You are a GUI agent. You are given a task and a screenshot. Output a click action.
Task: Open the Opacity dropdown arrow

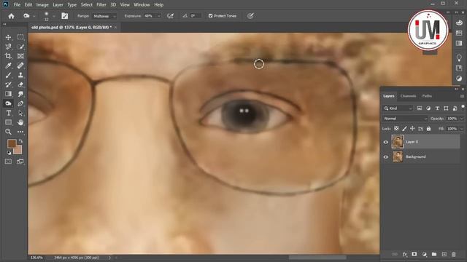click(462, 119)
